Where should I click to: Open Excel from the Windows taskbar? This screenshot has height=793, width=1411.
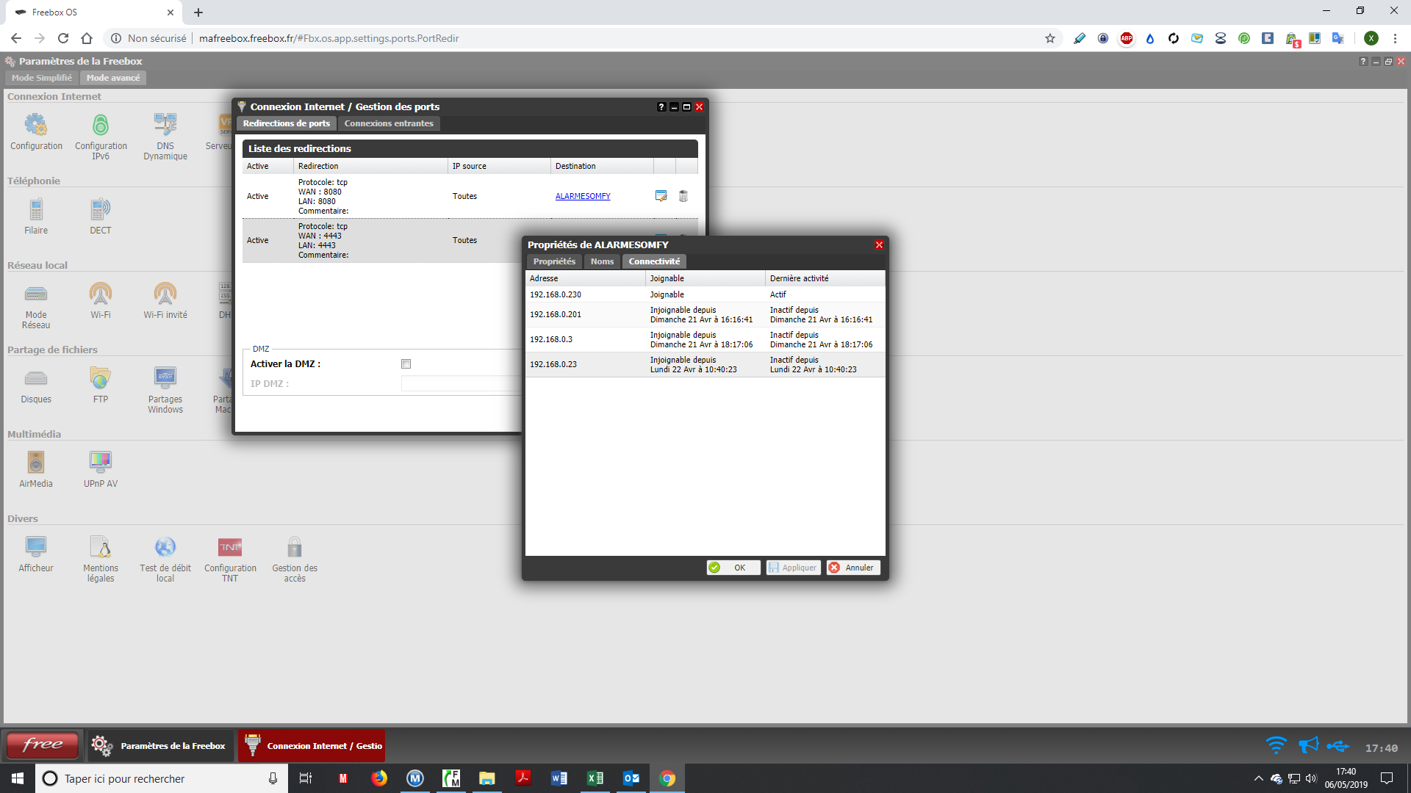tap(595, 778)
